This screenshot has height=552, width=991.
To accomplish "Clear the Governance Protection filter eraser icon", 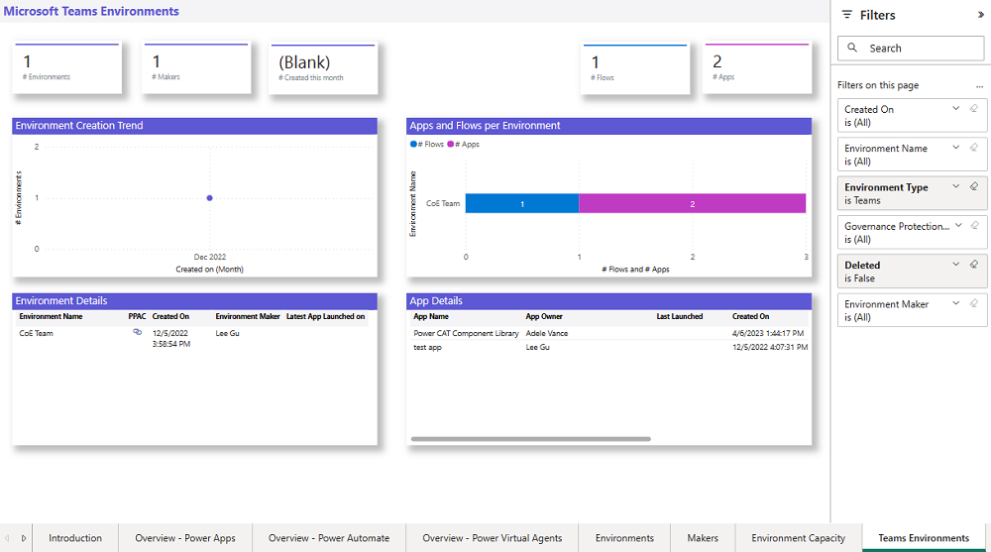I will (974, 226).
